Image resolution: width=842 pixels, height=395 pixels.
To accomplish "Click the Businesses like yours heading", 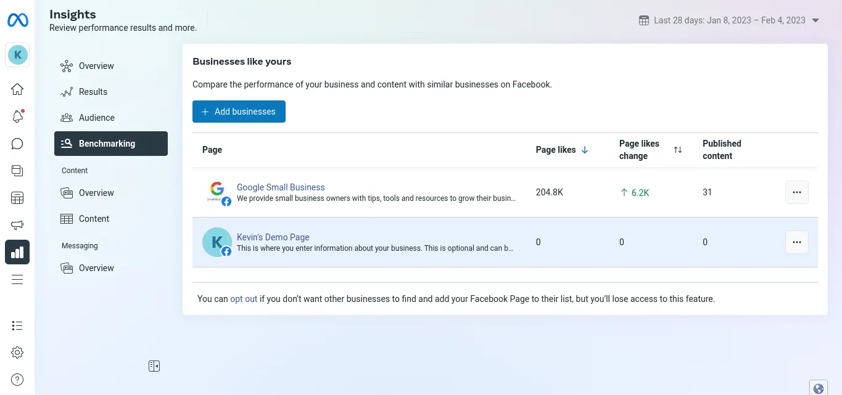I will (242, 62).
